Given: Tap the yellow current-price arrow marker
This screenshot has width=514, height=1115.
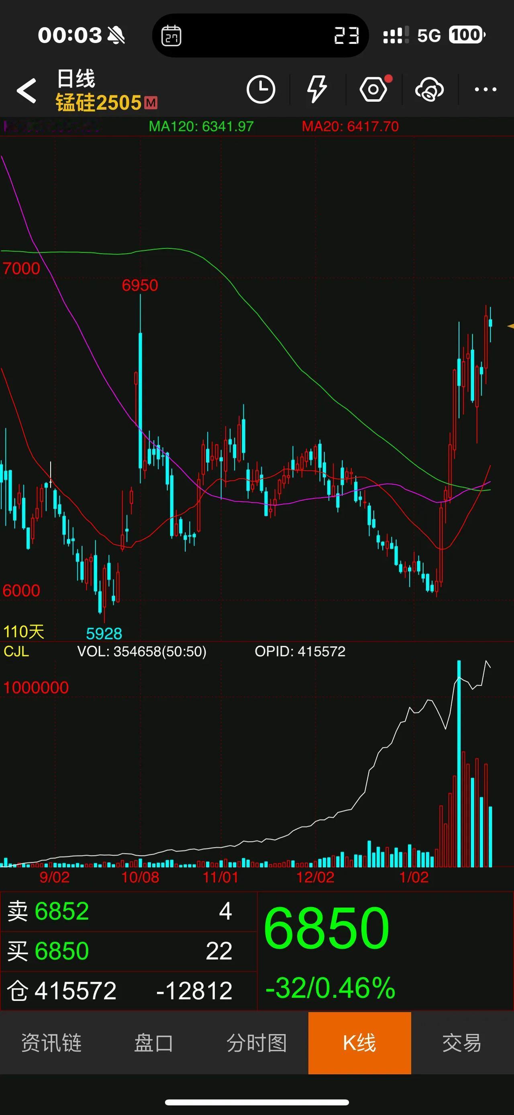Looking at the screenshot, I should (510, 326).
